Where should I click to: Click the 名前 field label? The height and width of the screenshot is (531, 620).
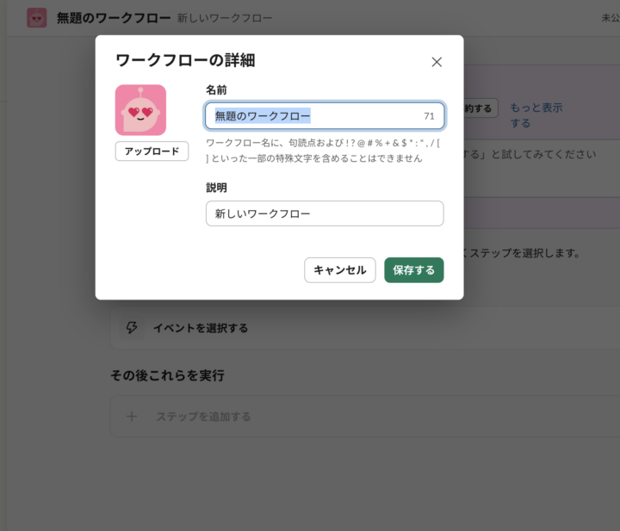coord(216,90)
